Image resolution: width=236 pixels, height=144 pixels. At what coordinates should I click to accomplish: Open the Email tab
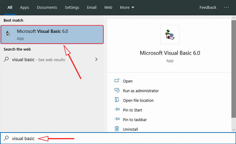point(91,7)
